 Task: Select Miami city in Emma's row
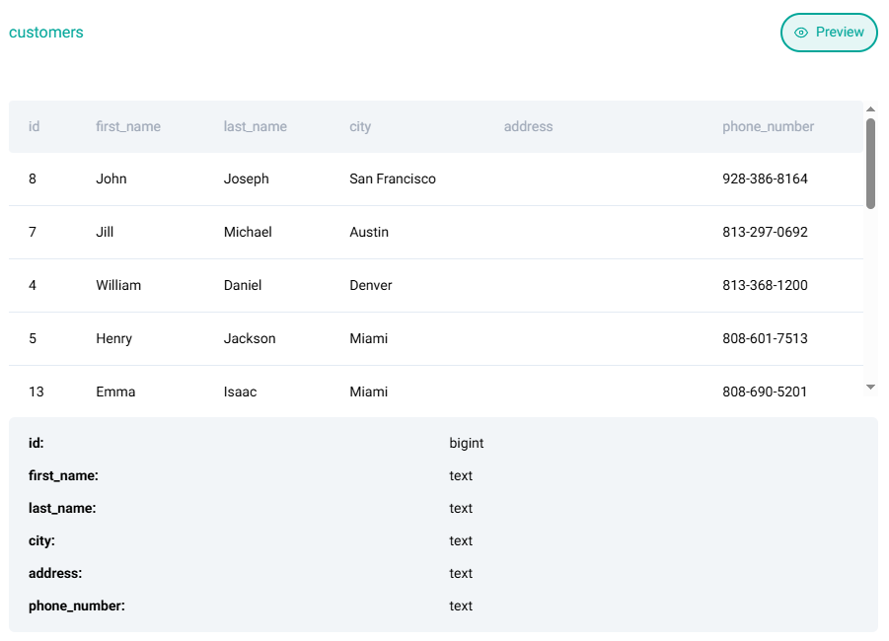[369, 392]
